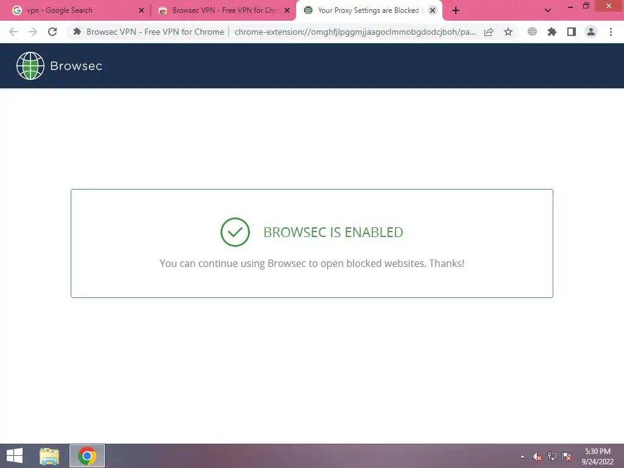Open a new tab
This screenshot has width=624, height=468.
pos(456,10)
